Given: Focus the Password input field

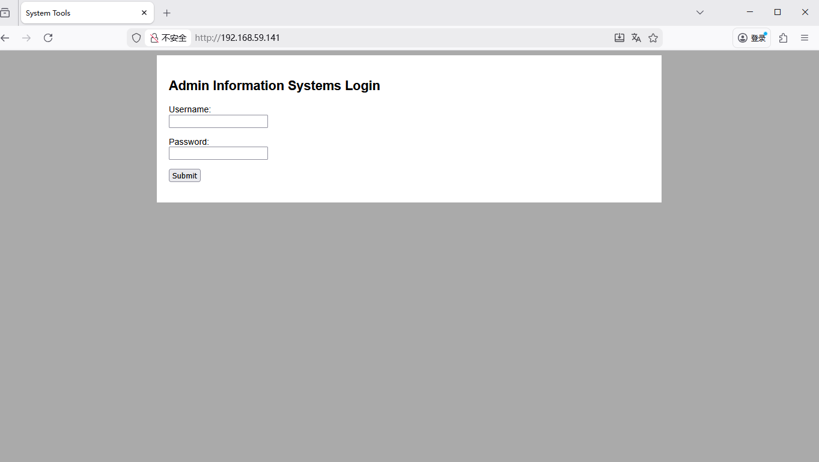Looking at the screenshot, I should click(218, 153).
